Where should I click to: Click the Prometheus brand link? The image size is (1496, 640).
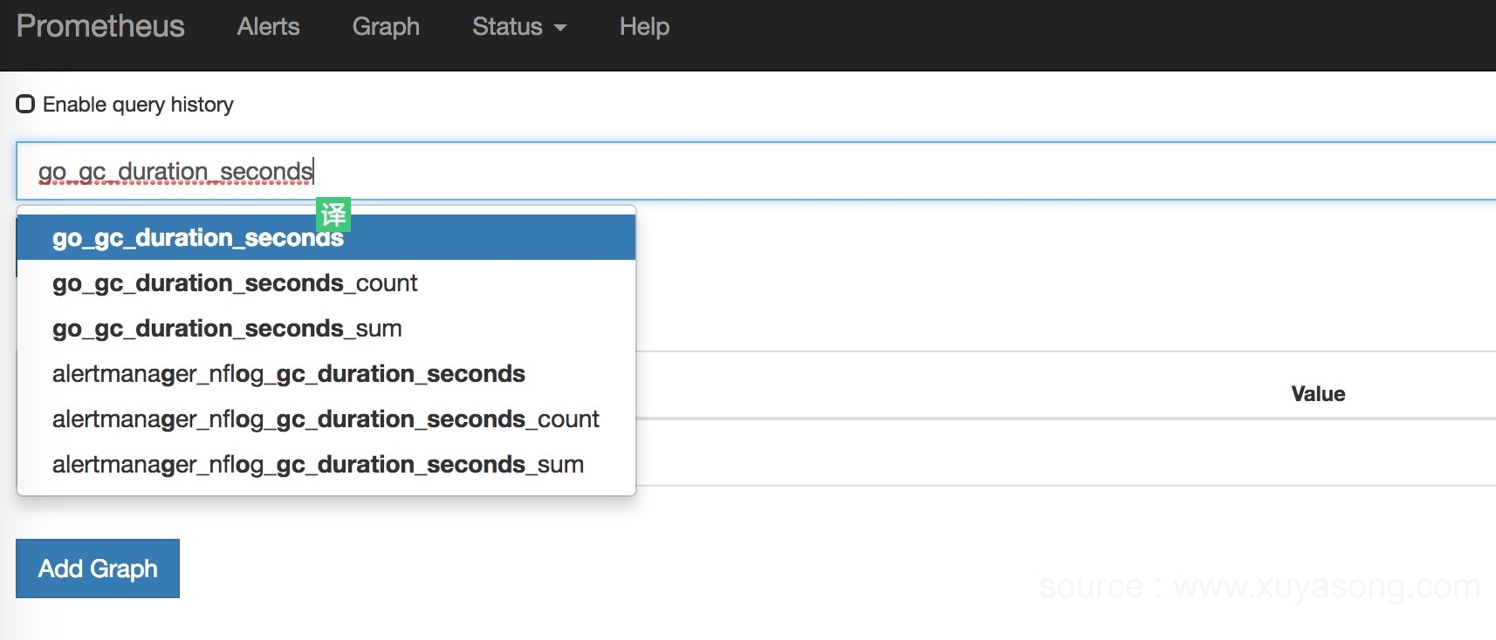point(100,26)
